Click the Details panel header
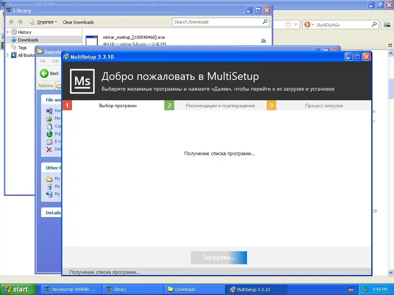This screenshot has width=394, height=295. click(x=52, y=212)
